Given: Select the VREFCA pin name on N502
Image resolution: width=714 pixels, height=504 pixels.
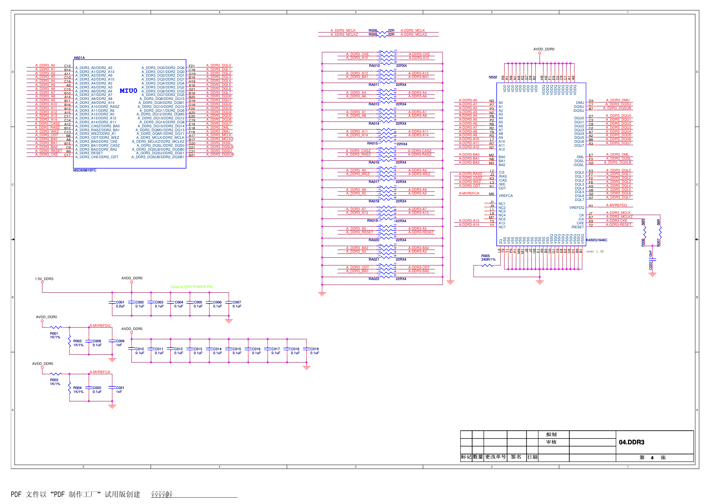Looking at the screenshot, I should click(x=506, y=196).
